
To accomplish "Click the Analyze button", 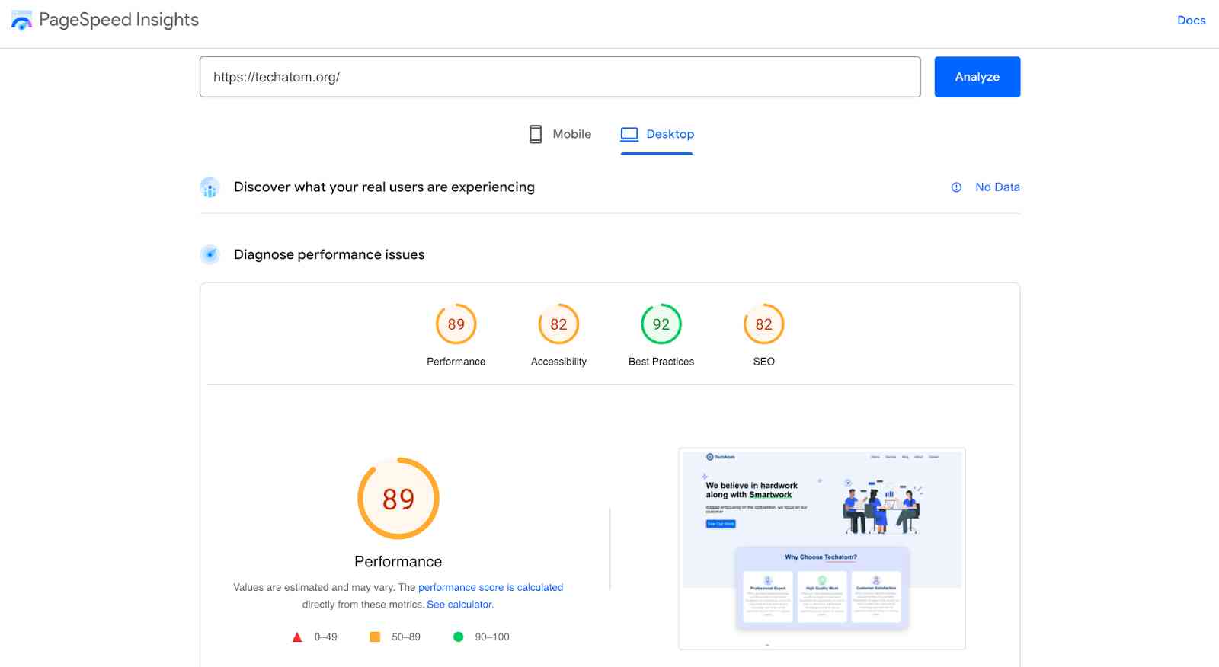I will (977, 77).
